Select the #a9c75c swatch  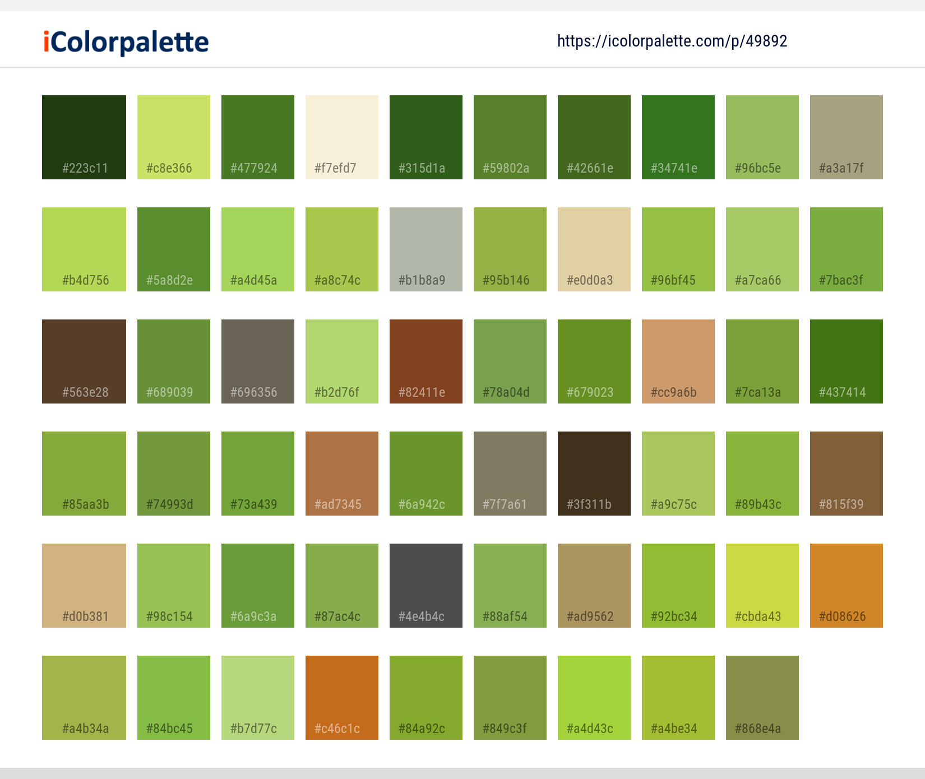point(678,474)
